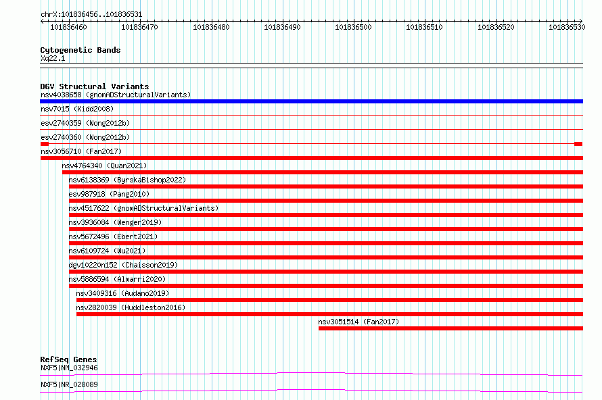Open nsv3056710 (Fan2017) variant label
The image size is (602, 400).
click(81, 151)
